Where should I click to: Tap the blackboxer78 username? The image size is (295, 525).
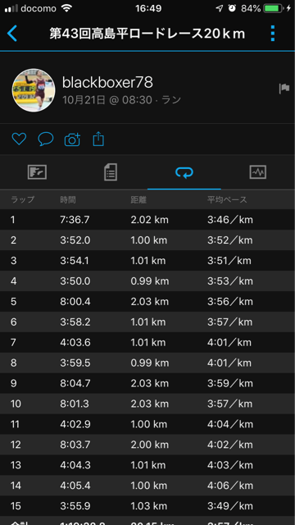point(107,83)
